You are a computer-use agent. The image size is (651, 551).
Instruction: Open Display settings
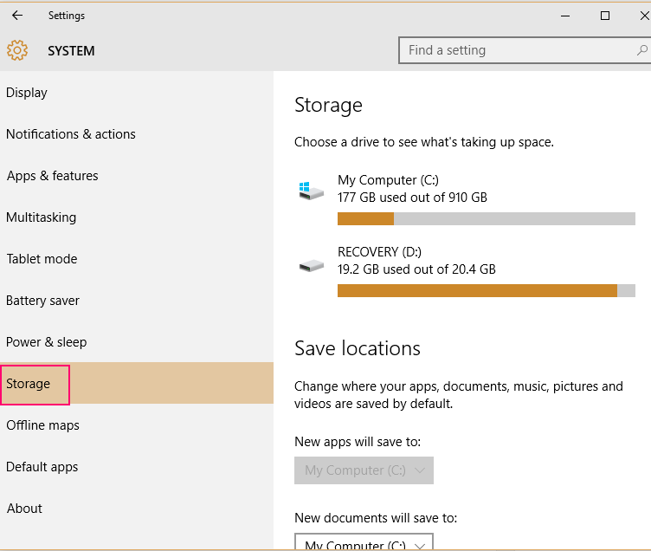(x=137, y=92)
